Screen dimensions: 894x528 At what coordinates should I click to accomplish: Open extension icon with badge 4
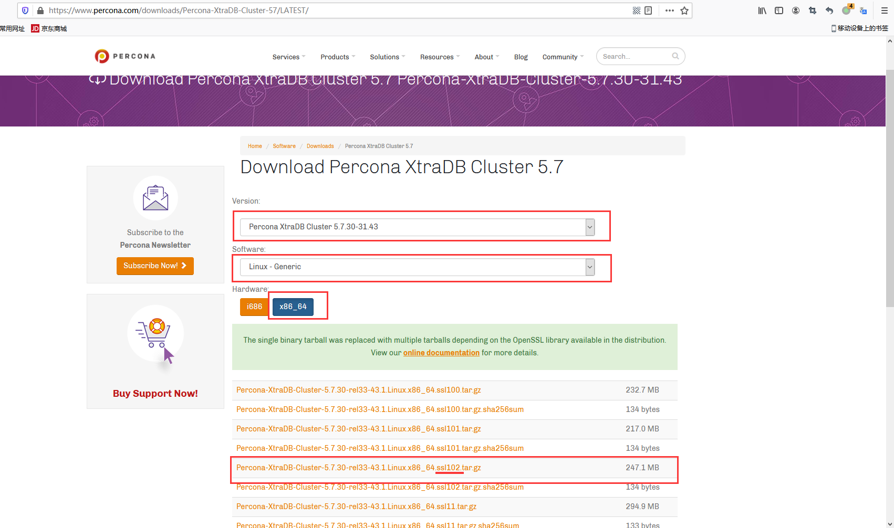point(847,10)
